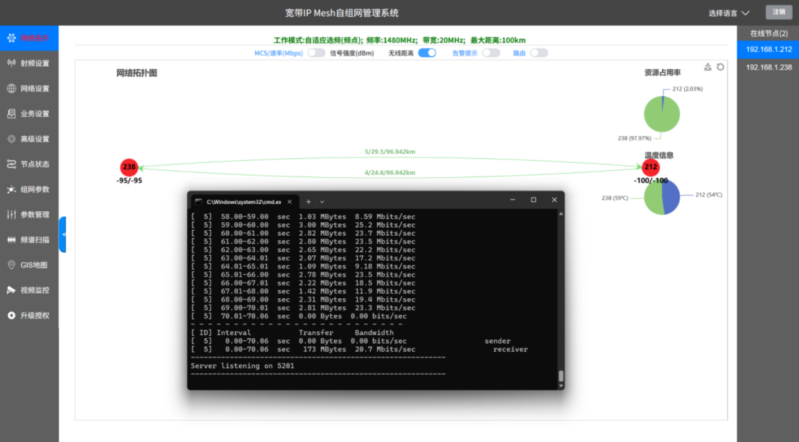Collapse the sidebar using the blue handle
Screen dimensions: 799x442
click(x=62, y=235)
